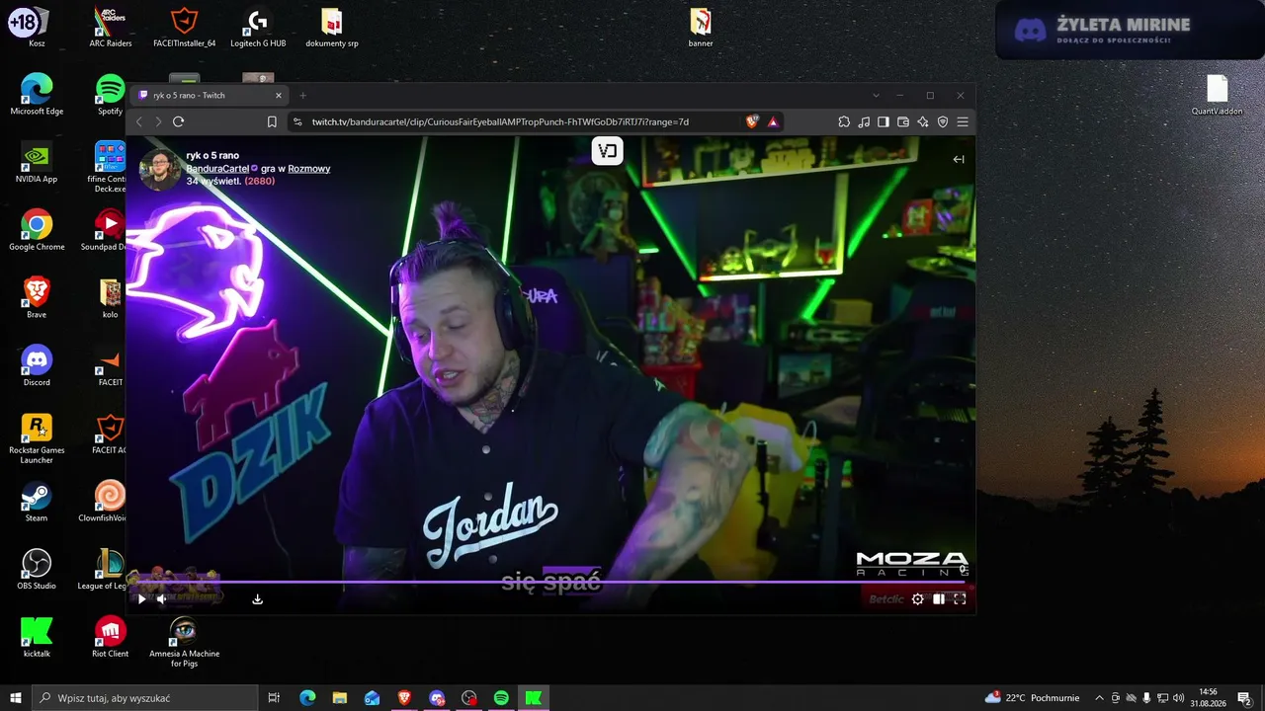Open Brave Leo AI assistant
The height and width of the screenshot is (711, 1265).
(x=923, y=121)
